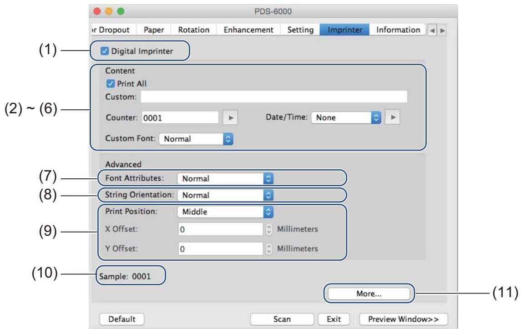Open the Date/Time dropdown showing None

346,117
